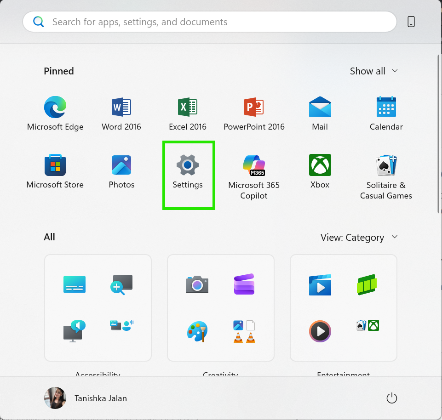Open Narrator in Accessibility group
This screenshot has height=420, width=442.
click(x=75, y=331)
